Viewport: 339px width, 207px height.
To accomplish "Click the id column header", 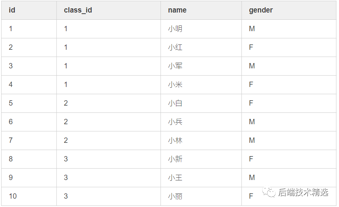I will [12, 10].
